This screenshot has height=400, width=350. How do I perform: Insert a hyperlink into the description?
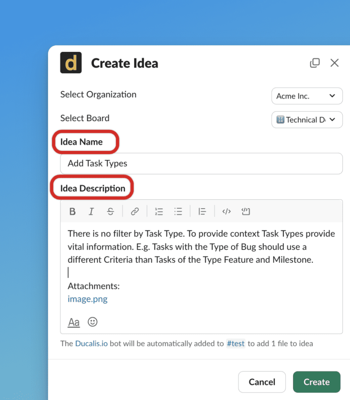(135, 211)
